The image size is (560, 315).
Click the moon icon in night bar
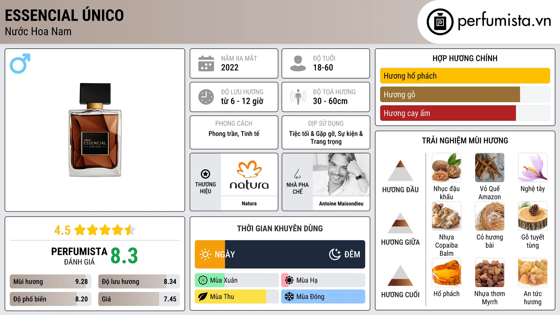pyautogui.click(x=335, y=254)
